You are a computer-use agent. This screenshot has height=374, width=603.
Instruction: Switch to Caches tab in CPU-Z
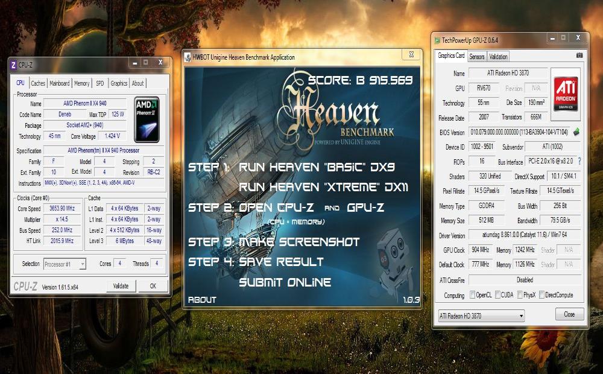(x=38, y=83)
